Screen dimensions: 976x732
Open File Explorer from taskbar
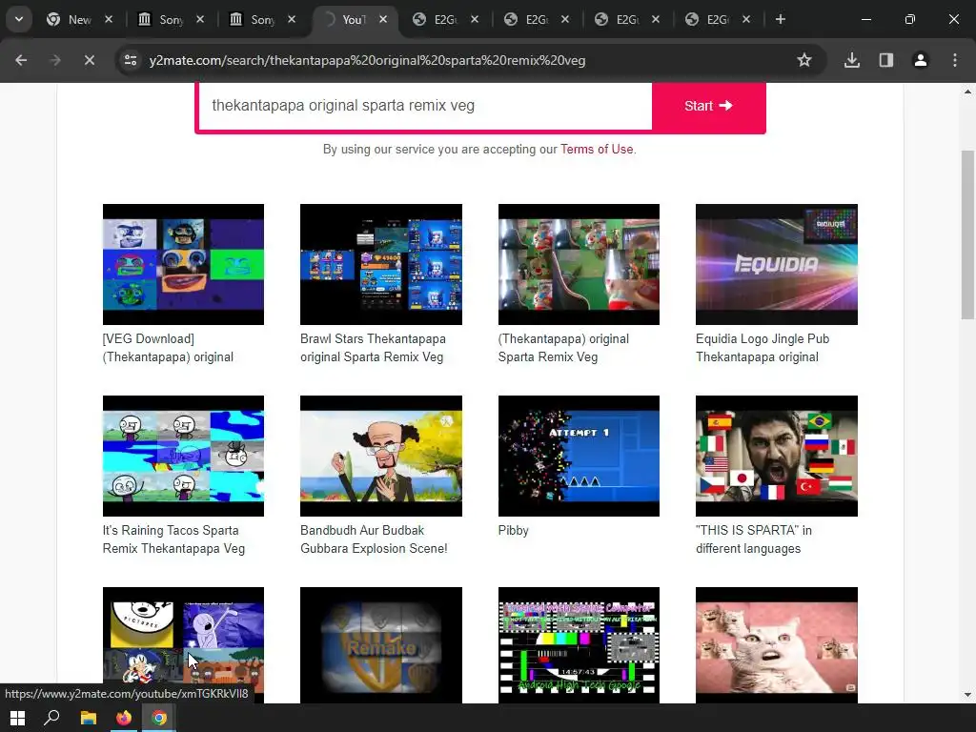pos(89,718)
